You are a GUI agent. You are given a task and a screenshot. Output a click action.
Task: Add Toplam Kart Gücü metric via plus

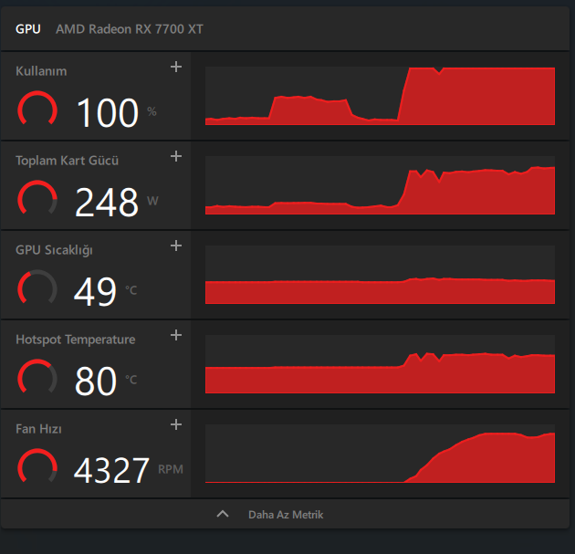click(176, 156)
